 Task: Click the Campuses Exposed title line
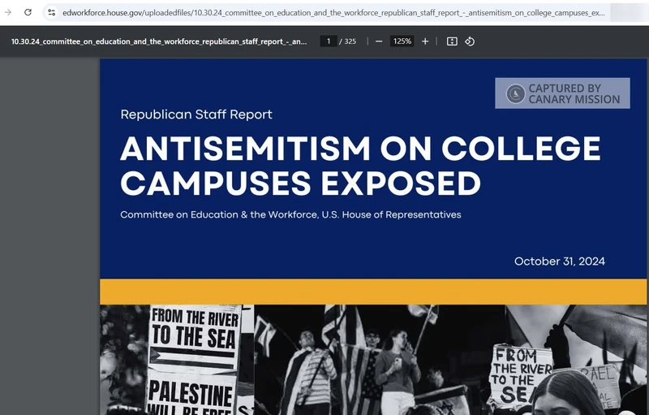point(300,183)
